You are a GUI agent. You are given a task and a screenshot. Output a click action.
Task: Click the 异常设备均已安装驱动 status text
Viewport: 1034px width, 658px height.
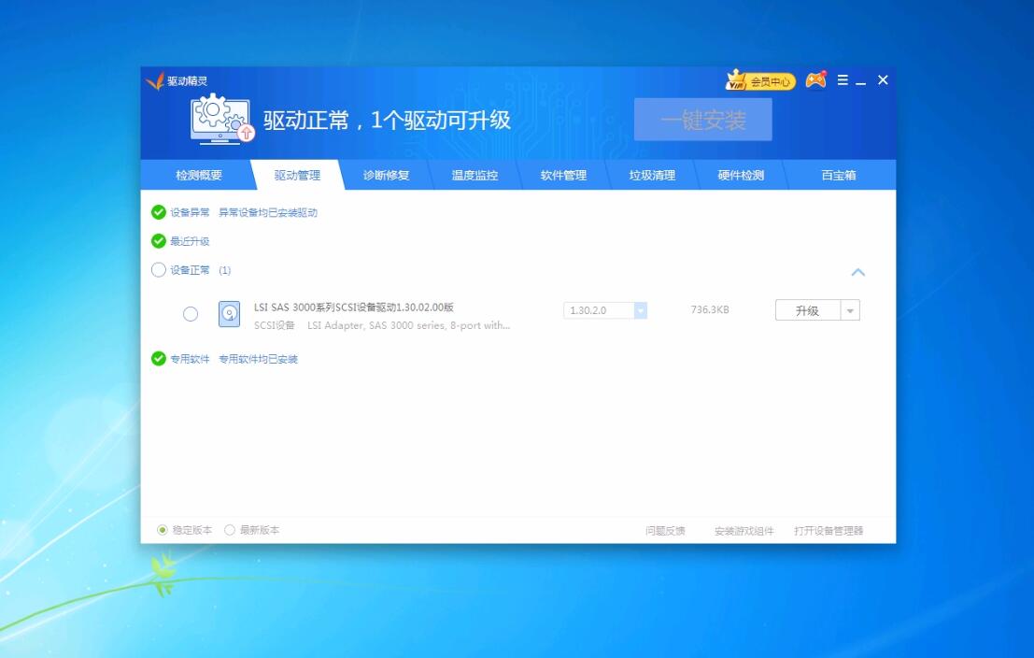click(268, 212)
